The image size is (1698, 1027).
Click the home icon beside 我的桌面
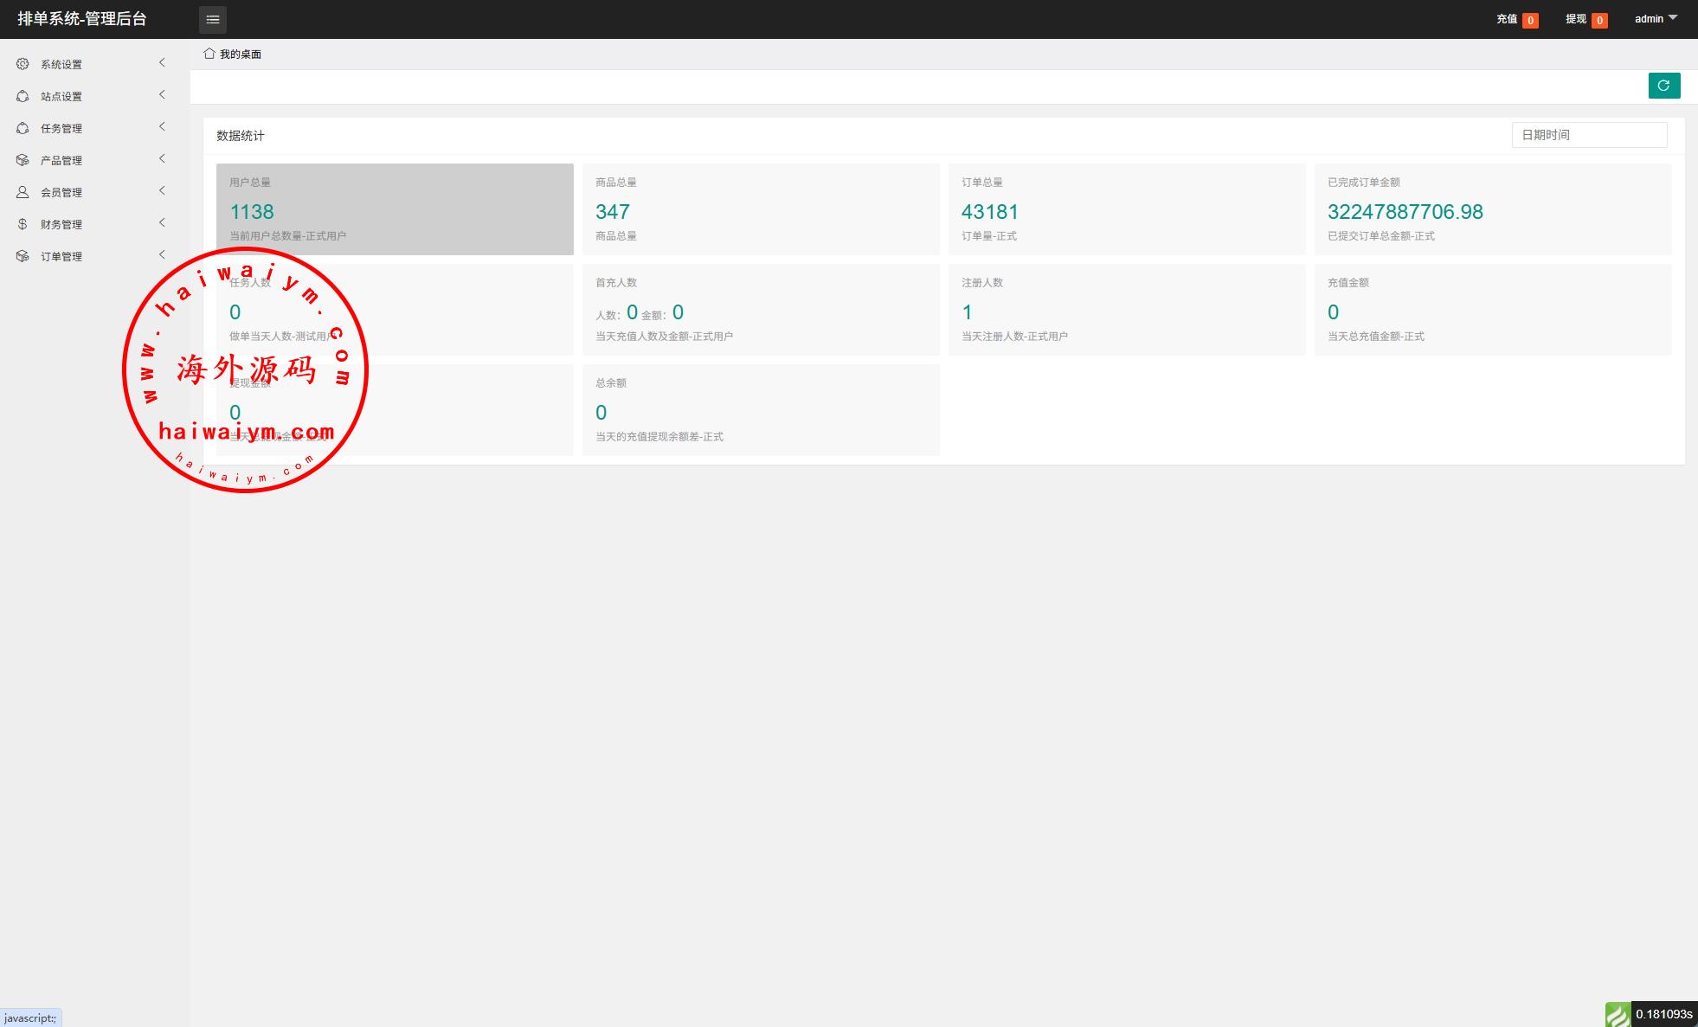click(209, 54)
